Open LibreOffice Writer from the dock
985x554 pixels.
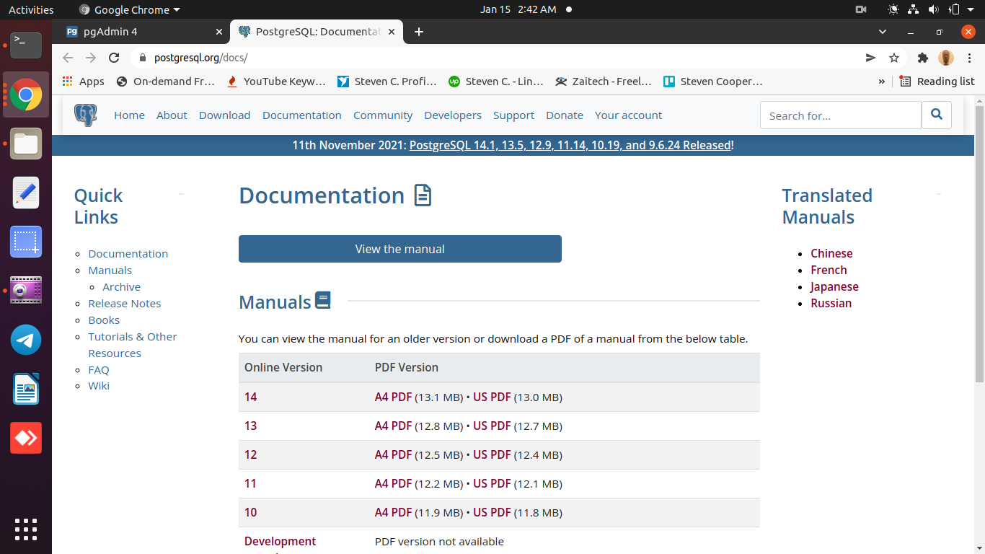[x=26, y=389]
